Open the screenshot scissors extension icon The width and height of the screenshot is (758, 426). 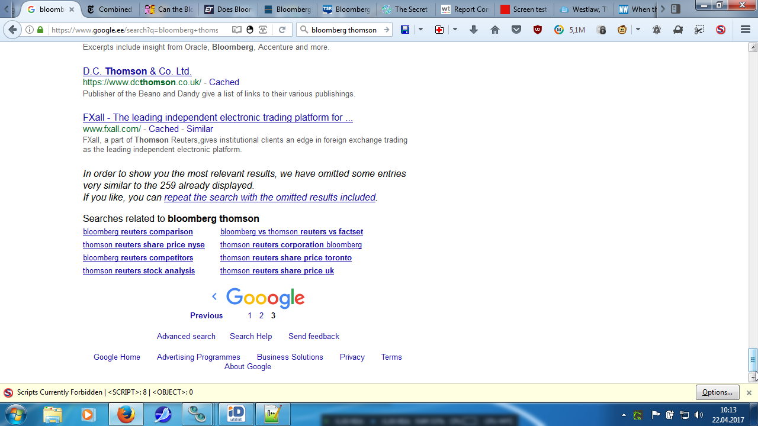pyautogui.click(x=699, y=30)
